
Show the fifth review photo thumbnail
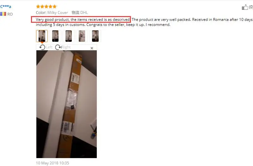[96, 36]
